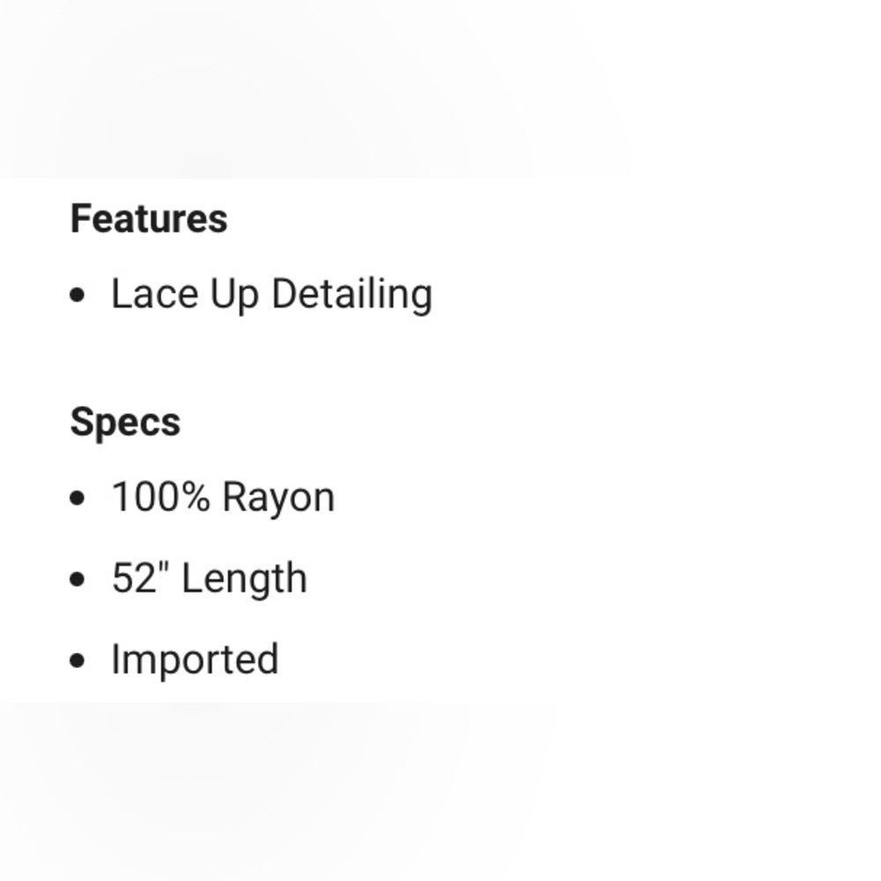Click the bullet before 52" Length

(78, 580)
